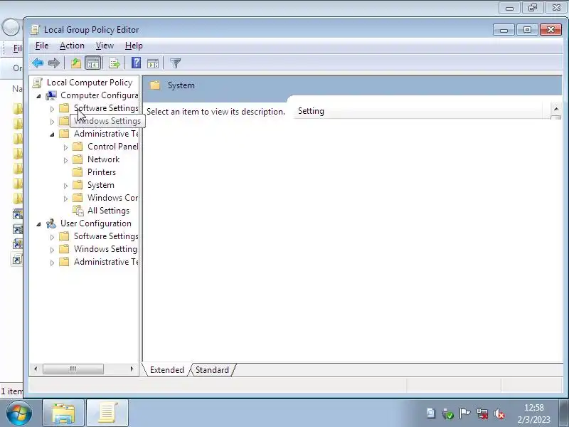Expand the Control Panel tree node
Viewport: 569px width, 427px height.
(x=65, y=147)
